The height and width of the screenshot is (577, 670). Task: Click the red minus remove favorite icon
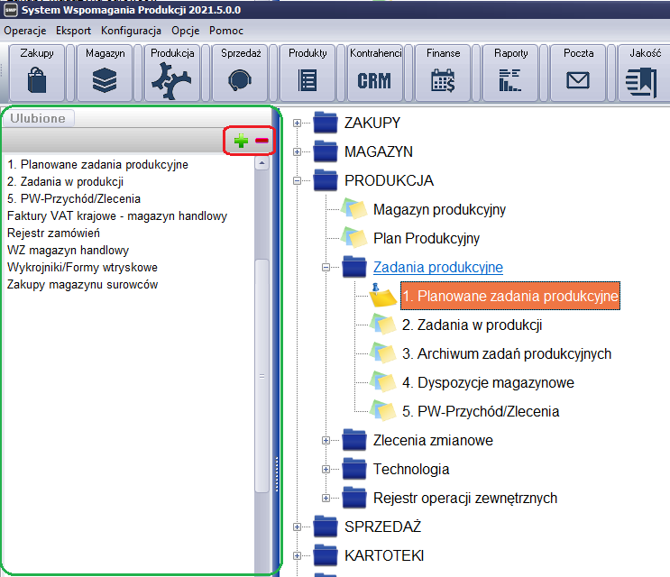tap(262, 141)
